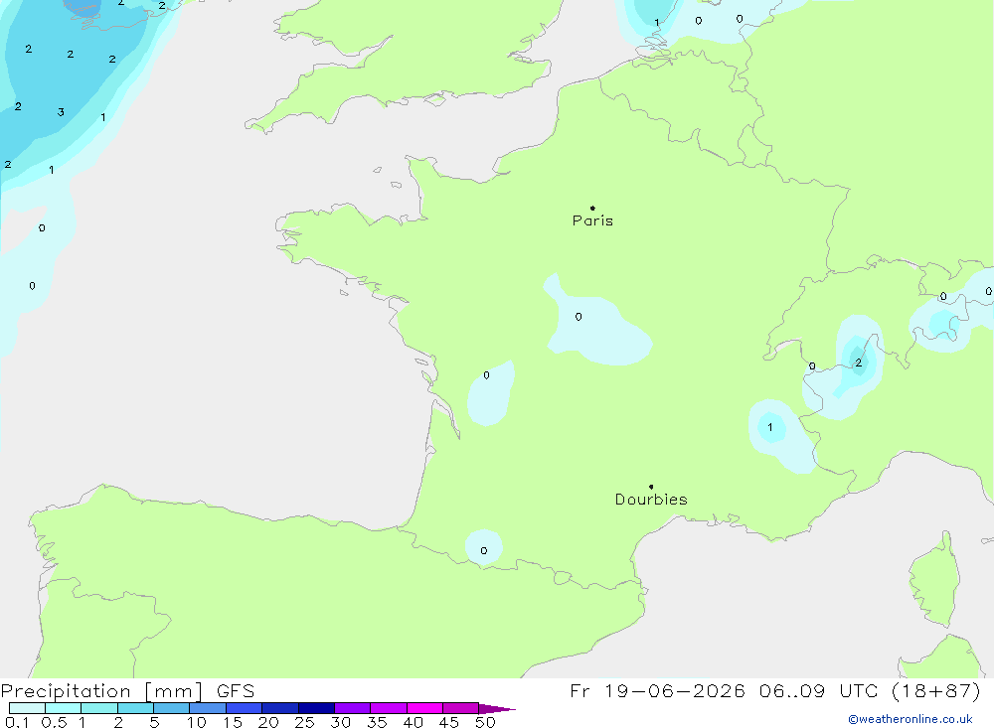This screenshot has width=994, height=728.
Task: Pick the 45–50 mm legend swatch
Action: 461,708
